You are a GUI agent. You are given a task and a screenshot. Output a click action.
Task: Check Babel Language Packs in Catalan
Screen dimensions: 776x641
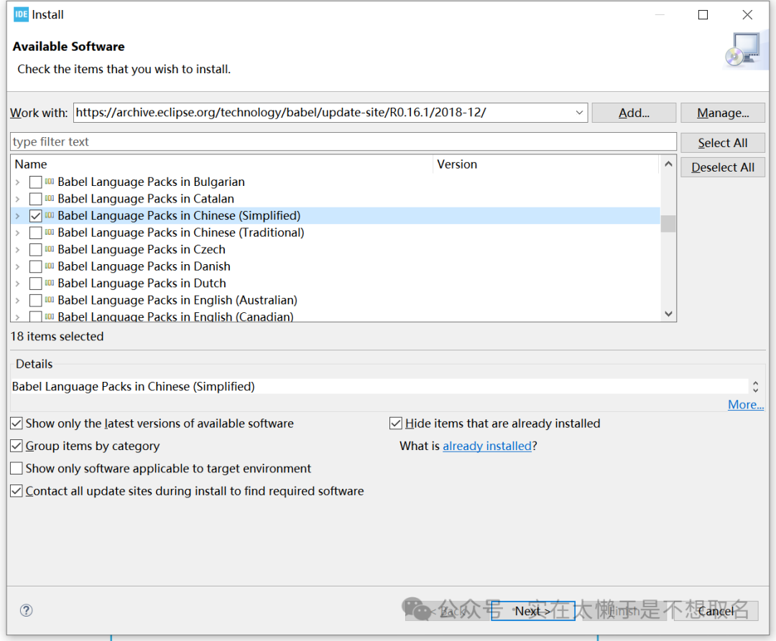36,199
